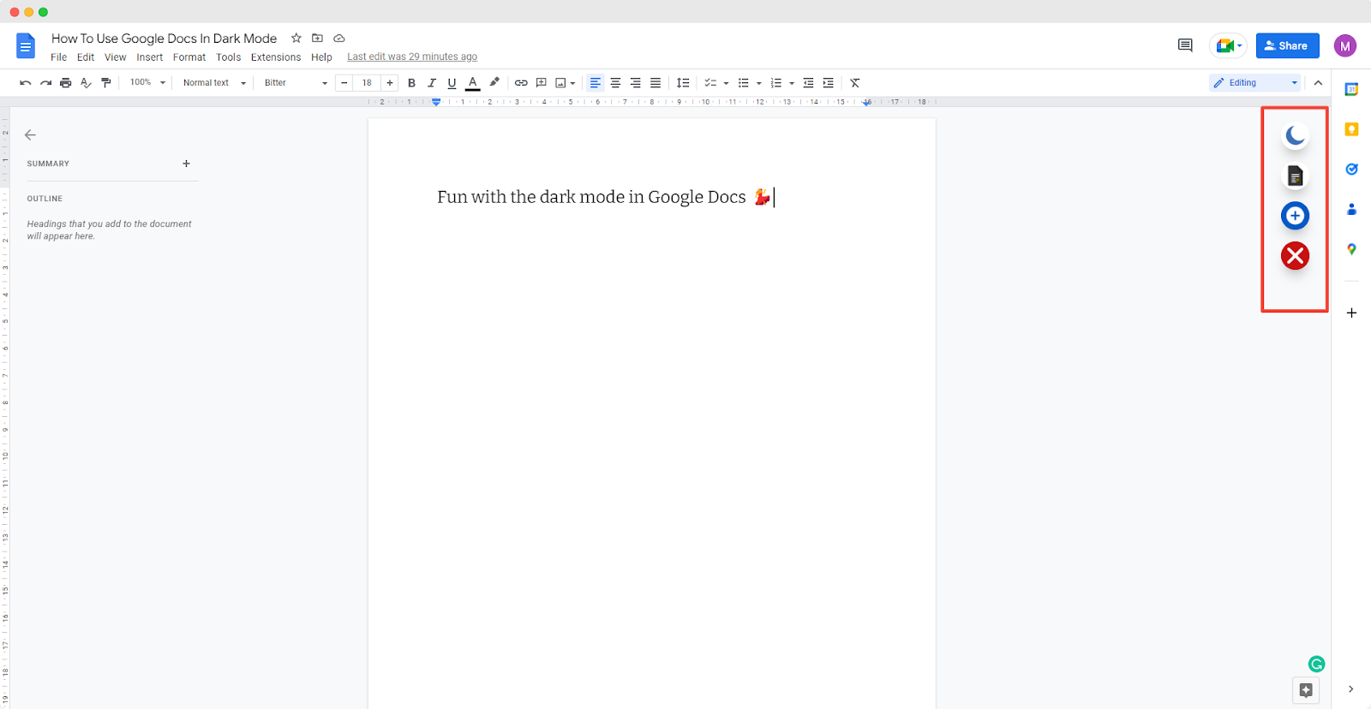Open Contacts in side panel
1371x709 pixels.
coord(1351,209)
